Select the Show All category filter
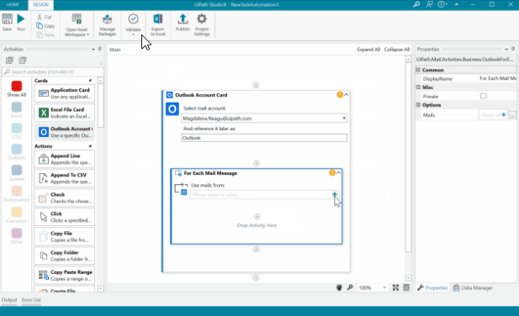Viewport: 519px width, 316px height. (x=17, y=89)
